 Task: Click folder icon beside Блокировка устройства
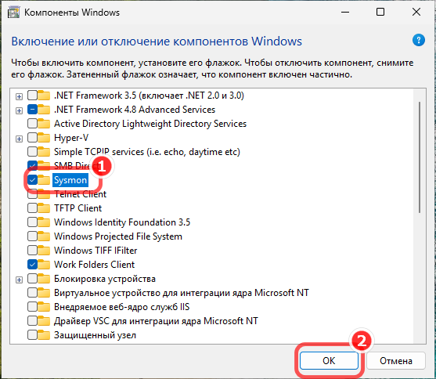(x=44, y=278)
